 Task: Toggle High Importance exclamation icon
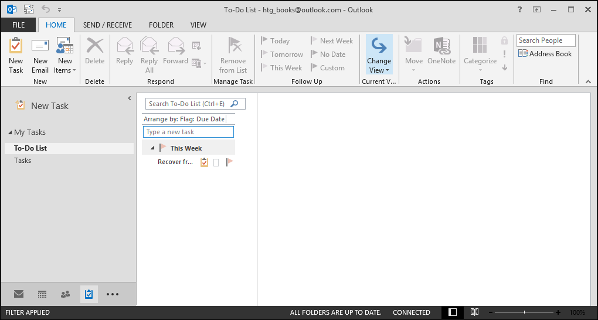(x=505, y=54)
